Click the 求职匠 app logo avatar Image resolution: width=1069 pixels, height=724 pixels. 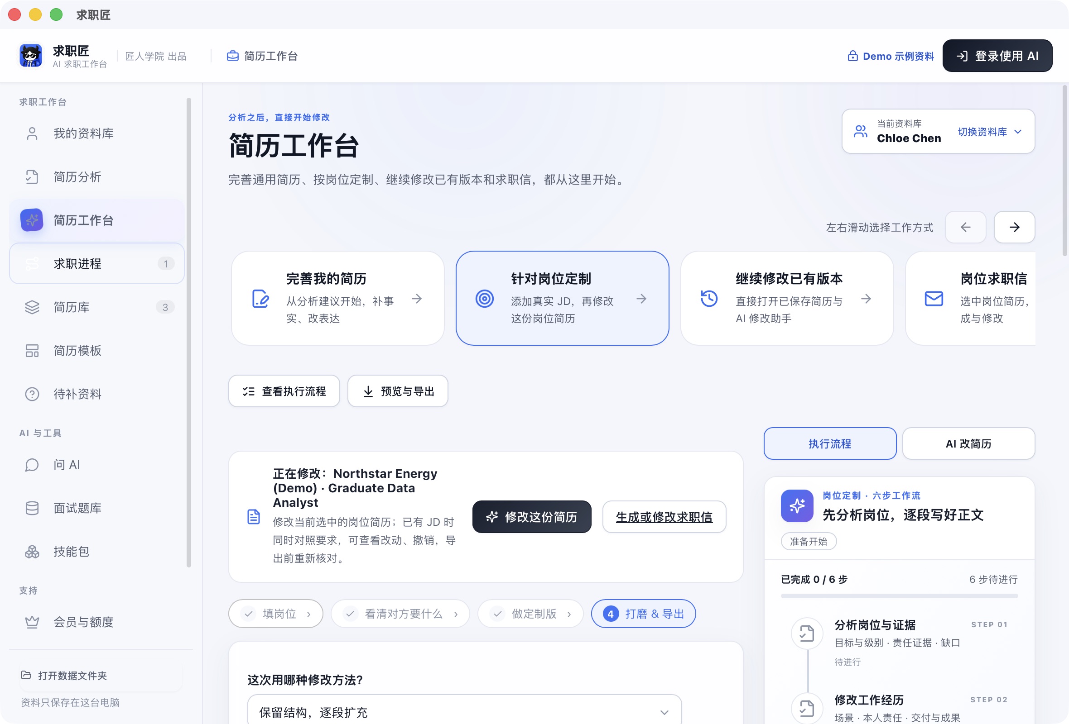[x=31, y=56]
